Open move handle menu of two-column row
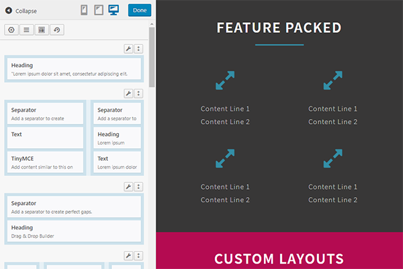The image size is (403, 269). 138,93
